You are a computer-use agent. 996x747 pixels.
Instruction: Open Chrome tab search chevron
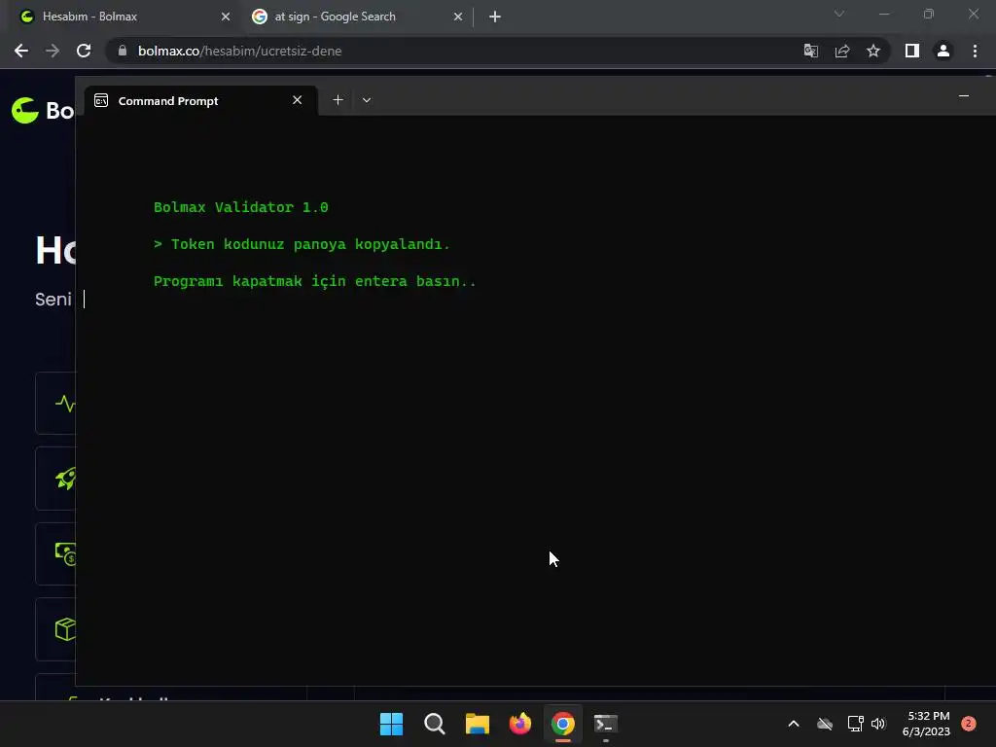pos(839,14)
